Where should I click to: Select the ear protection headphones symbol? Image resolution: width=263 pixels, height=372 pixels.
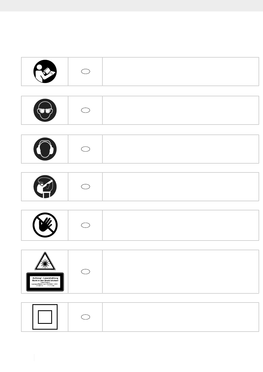pos(45,149)
